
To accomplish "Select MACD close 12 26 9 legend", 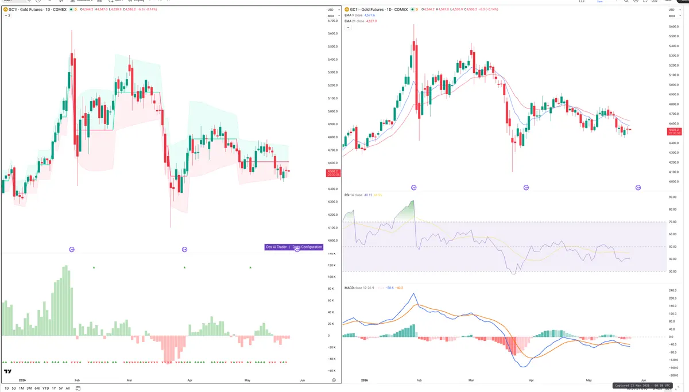I will click(359, 288).
